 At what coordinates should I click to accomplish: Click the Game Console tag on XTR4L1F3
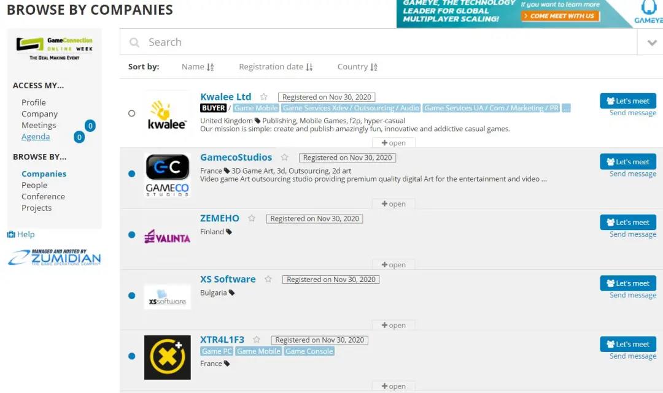(309, 351)
